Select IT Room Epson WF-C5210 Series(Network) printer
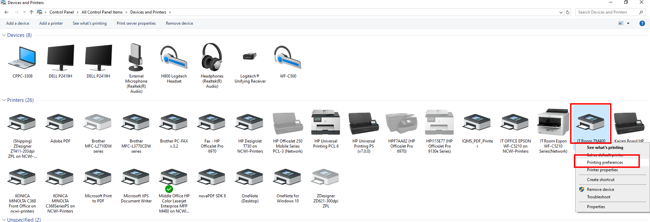Viewport: 650px width, 222px height. [553, 122]
